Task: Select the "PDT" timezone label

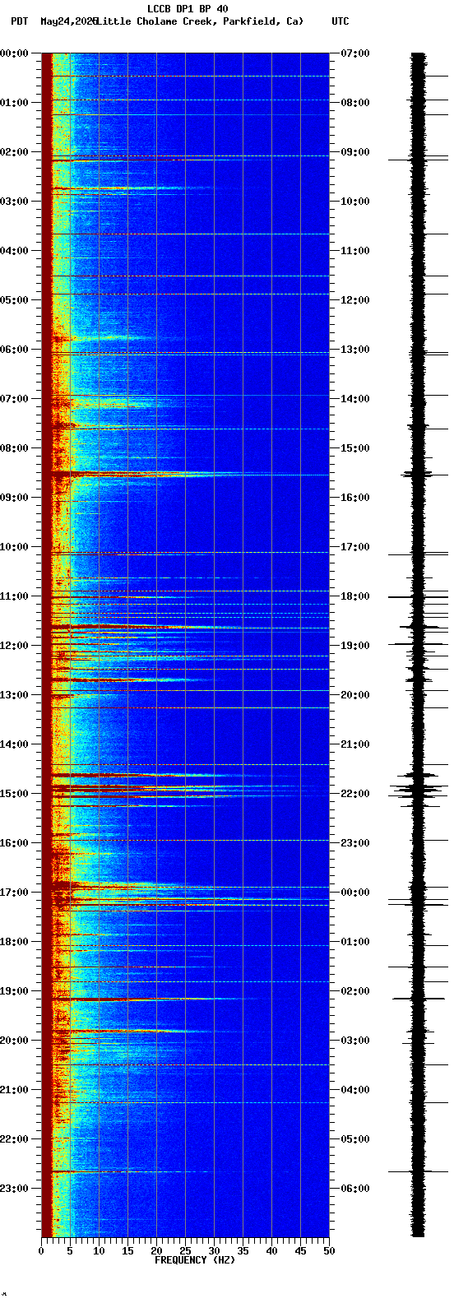Action: click(20, 21)
